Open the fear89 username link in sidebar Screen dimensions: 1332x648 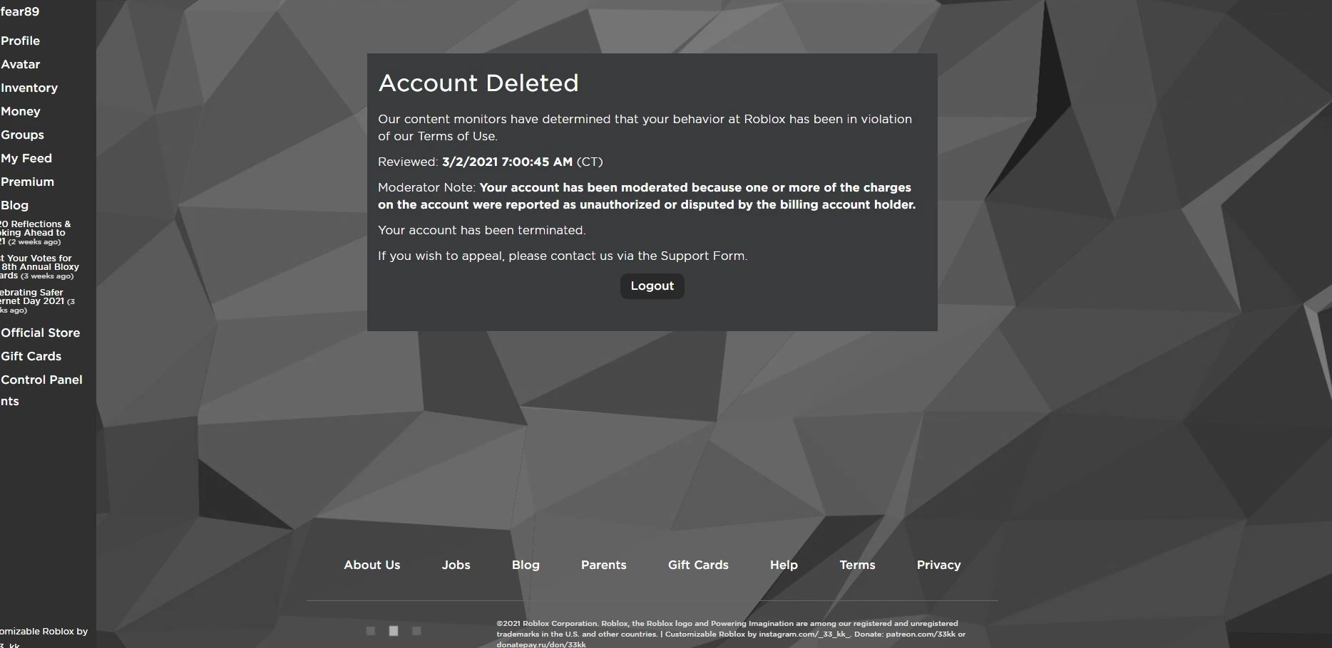tap(20, 11)
